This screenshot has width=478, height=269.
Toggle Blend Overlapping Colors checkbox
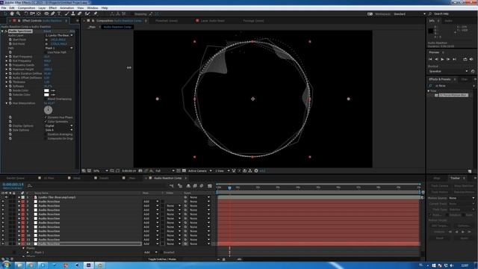[x=46, y=99]
